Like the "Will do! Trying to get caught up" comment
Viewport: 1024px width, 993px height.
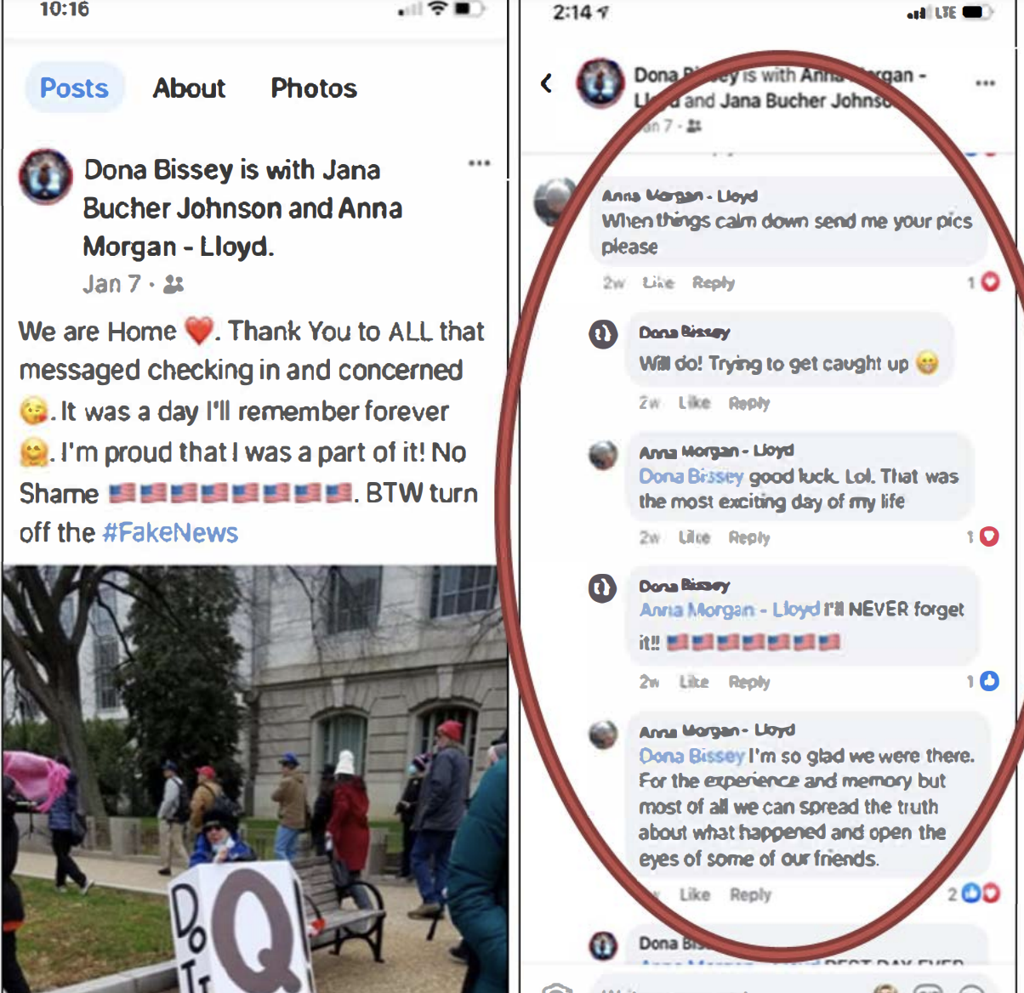pos(694,403)
